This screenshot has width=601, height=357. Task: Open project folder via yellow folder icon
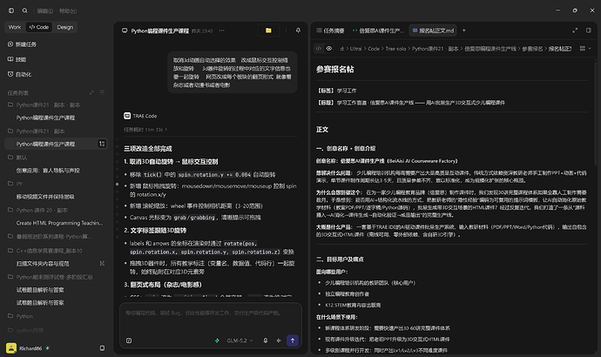pyautogui.click(x=268, y=30)
